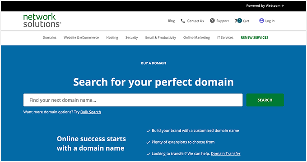Click 'Plenty of extensions to choose from' text

click(183, 142)
